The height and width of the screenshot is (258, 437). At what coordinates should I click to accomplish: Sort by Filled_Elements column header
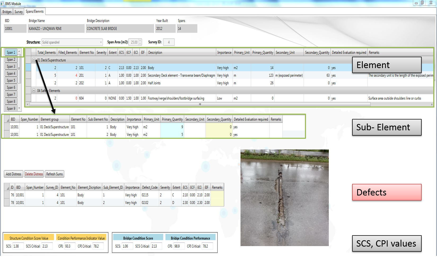coord(68,52)
